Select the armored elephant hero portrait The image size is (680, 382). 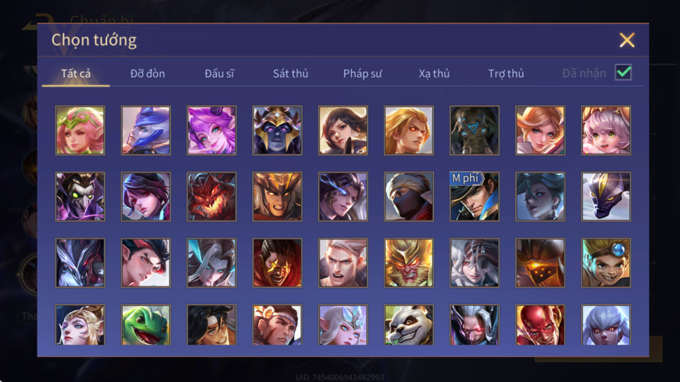click(x=474, y=130)
